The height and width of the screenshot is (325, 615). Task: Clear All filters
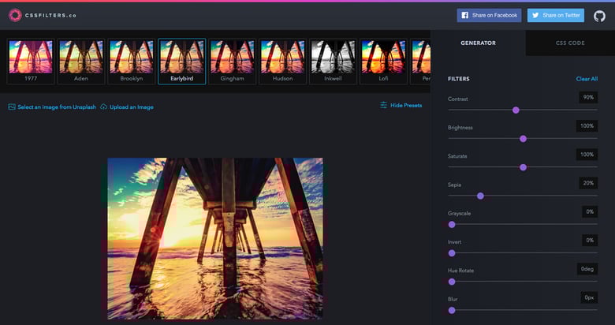tap(587, 79)
